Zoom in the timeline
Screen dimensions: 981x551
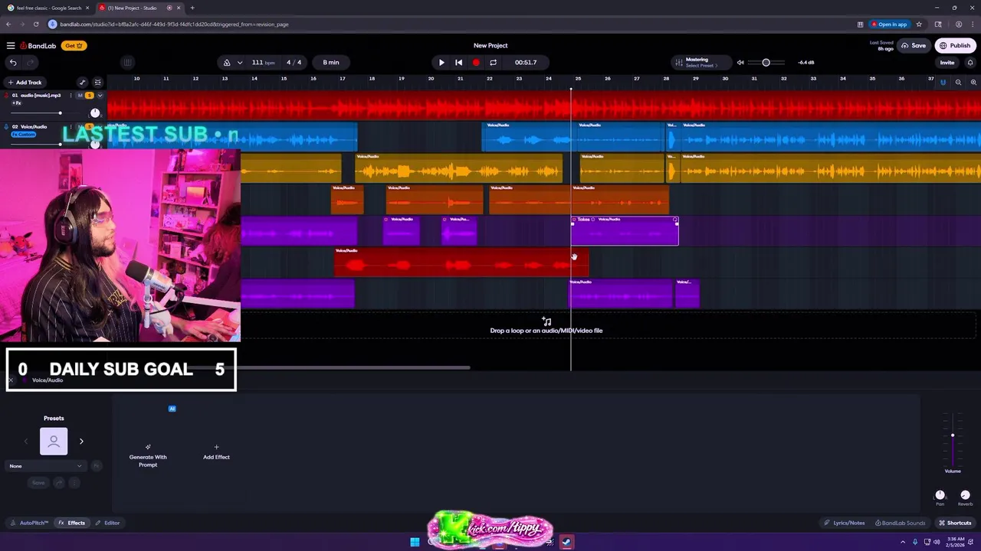click(x=973, y=83)
